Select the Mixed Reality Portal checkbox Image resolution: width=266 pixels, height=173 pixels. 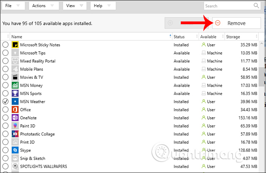(5, 61)
